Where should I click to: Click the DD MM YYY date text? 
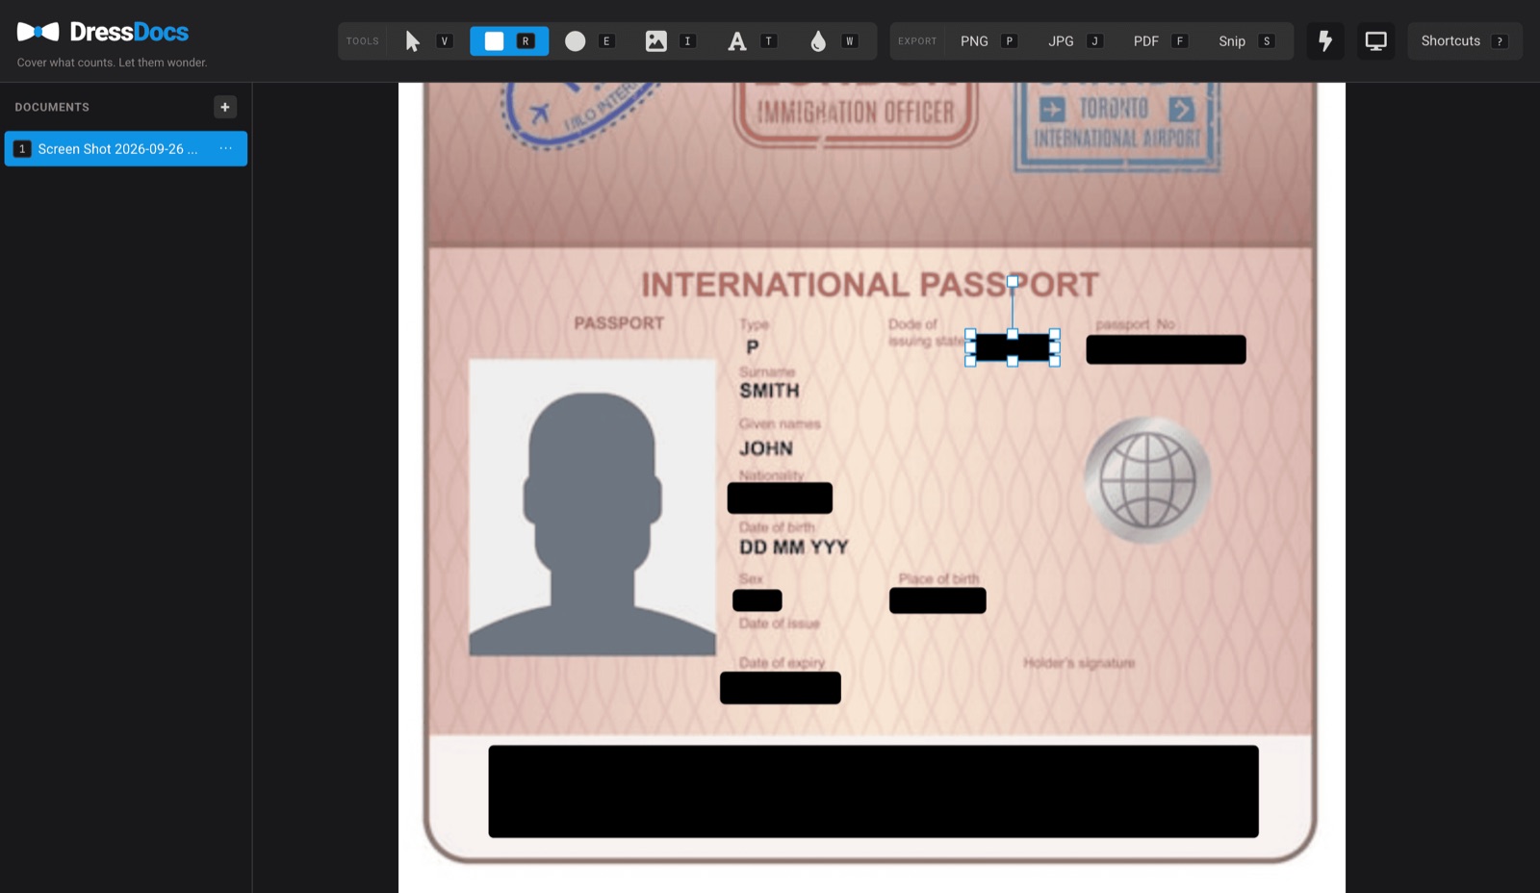pyautogui.click(x=793, y=547)
